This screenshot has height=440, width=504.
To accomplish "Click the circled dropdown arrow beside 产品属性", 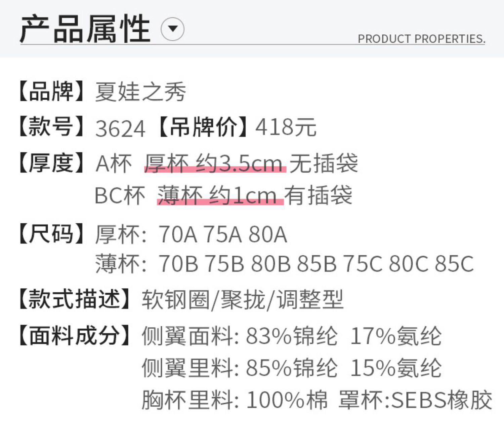I will coord(172,29).
